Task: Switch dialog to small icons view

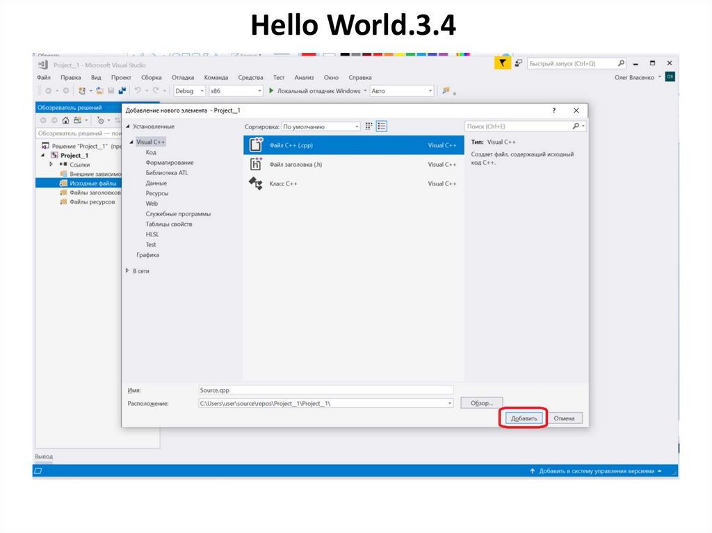Action: [369, 126]
